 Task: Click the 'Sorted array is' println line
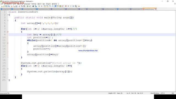coord(51,63)
